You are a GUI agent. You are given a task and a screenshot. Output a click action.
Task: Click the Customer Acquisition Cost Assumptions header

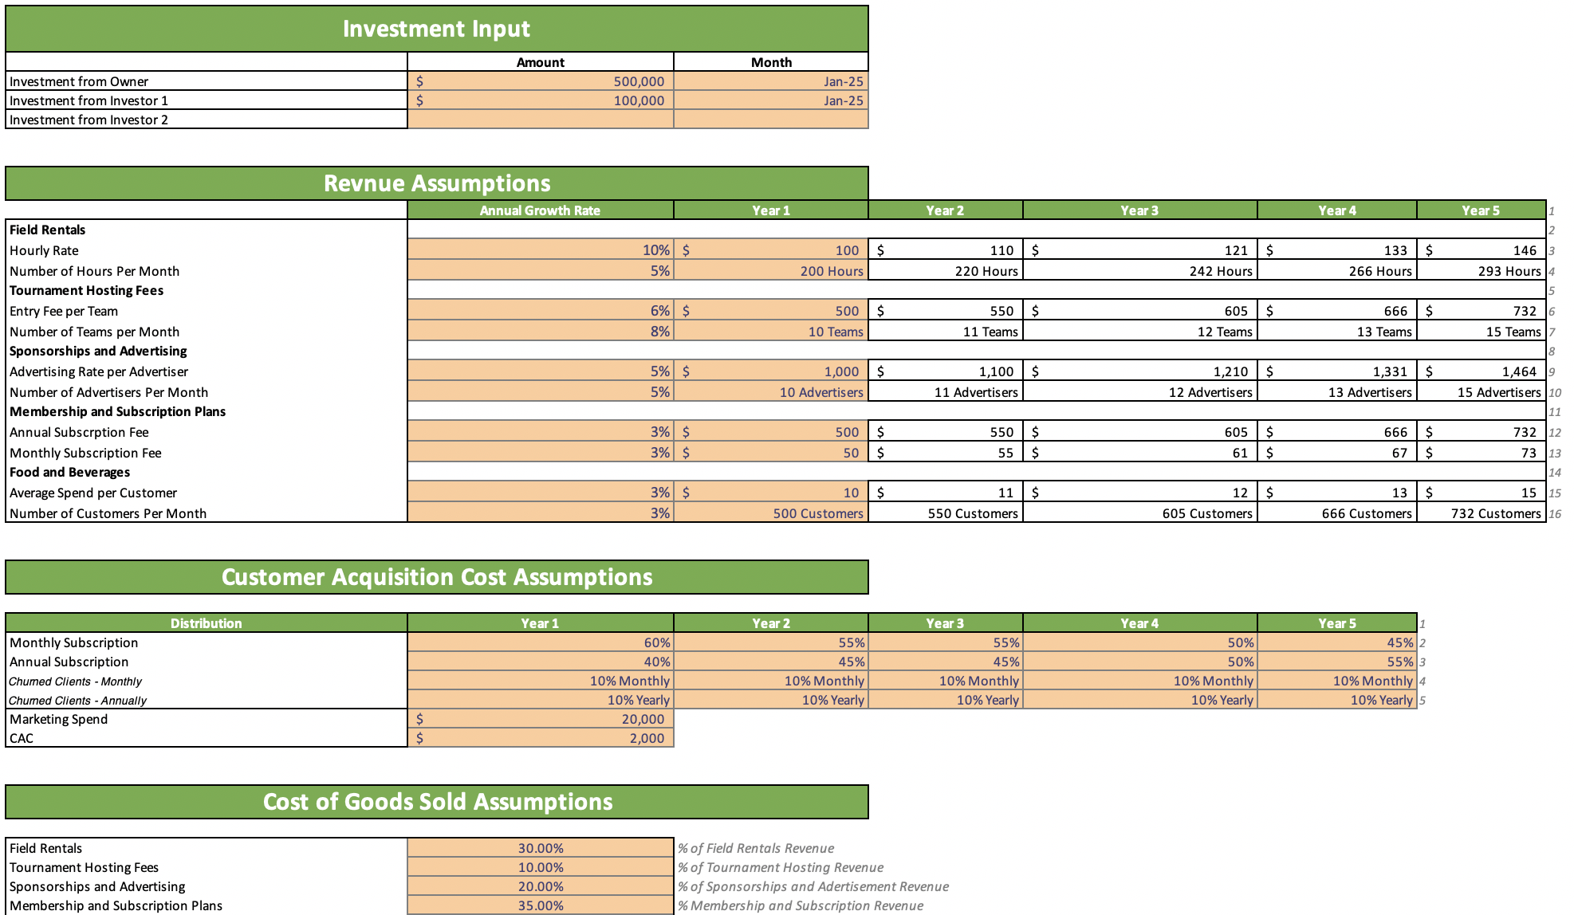click(435, 577)
